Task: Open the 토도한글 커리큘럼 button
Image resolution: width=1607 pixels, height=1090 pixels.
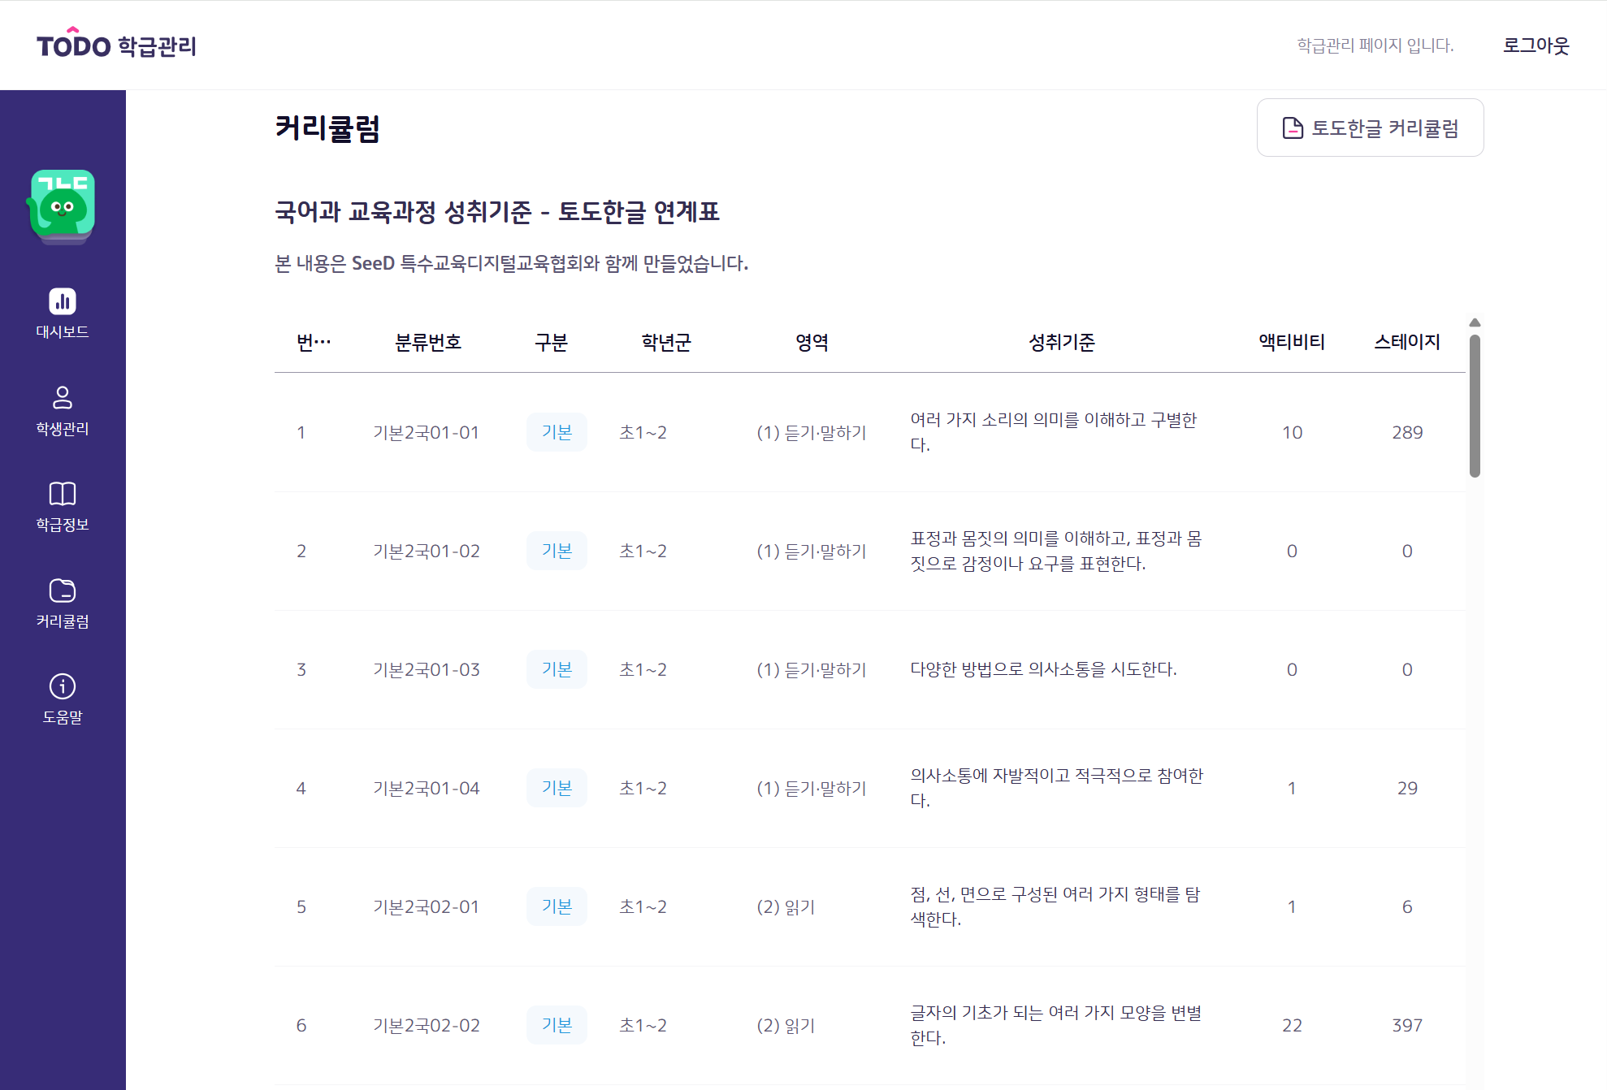Action: [1370, 128]
